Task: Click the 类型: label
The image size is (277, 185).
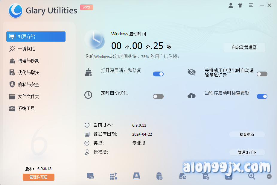Action: click(99, 143)
